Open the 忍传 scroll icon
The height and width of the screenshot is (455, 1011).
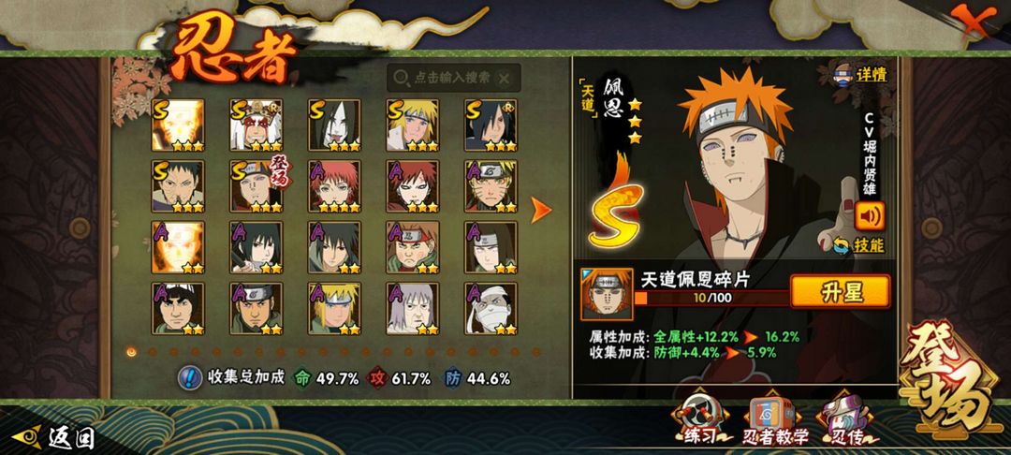click(846, 421)
